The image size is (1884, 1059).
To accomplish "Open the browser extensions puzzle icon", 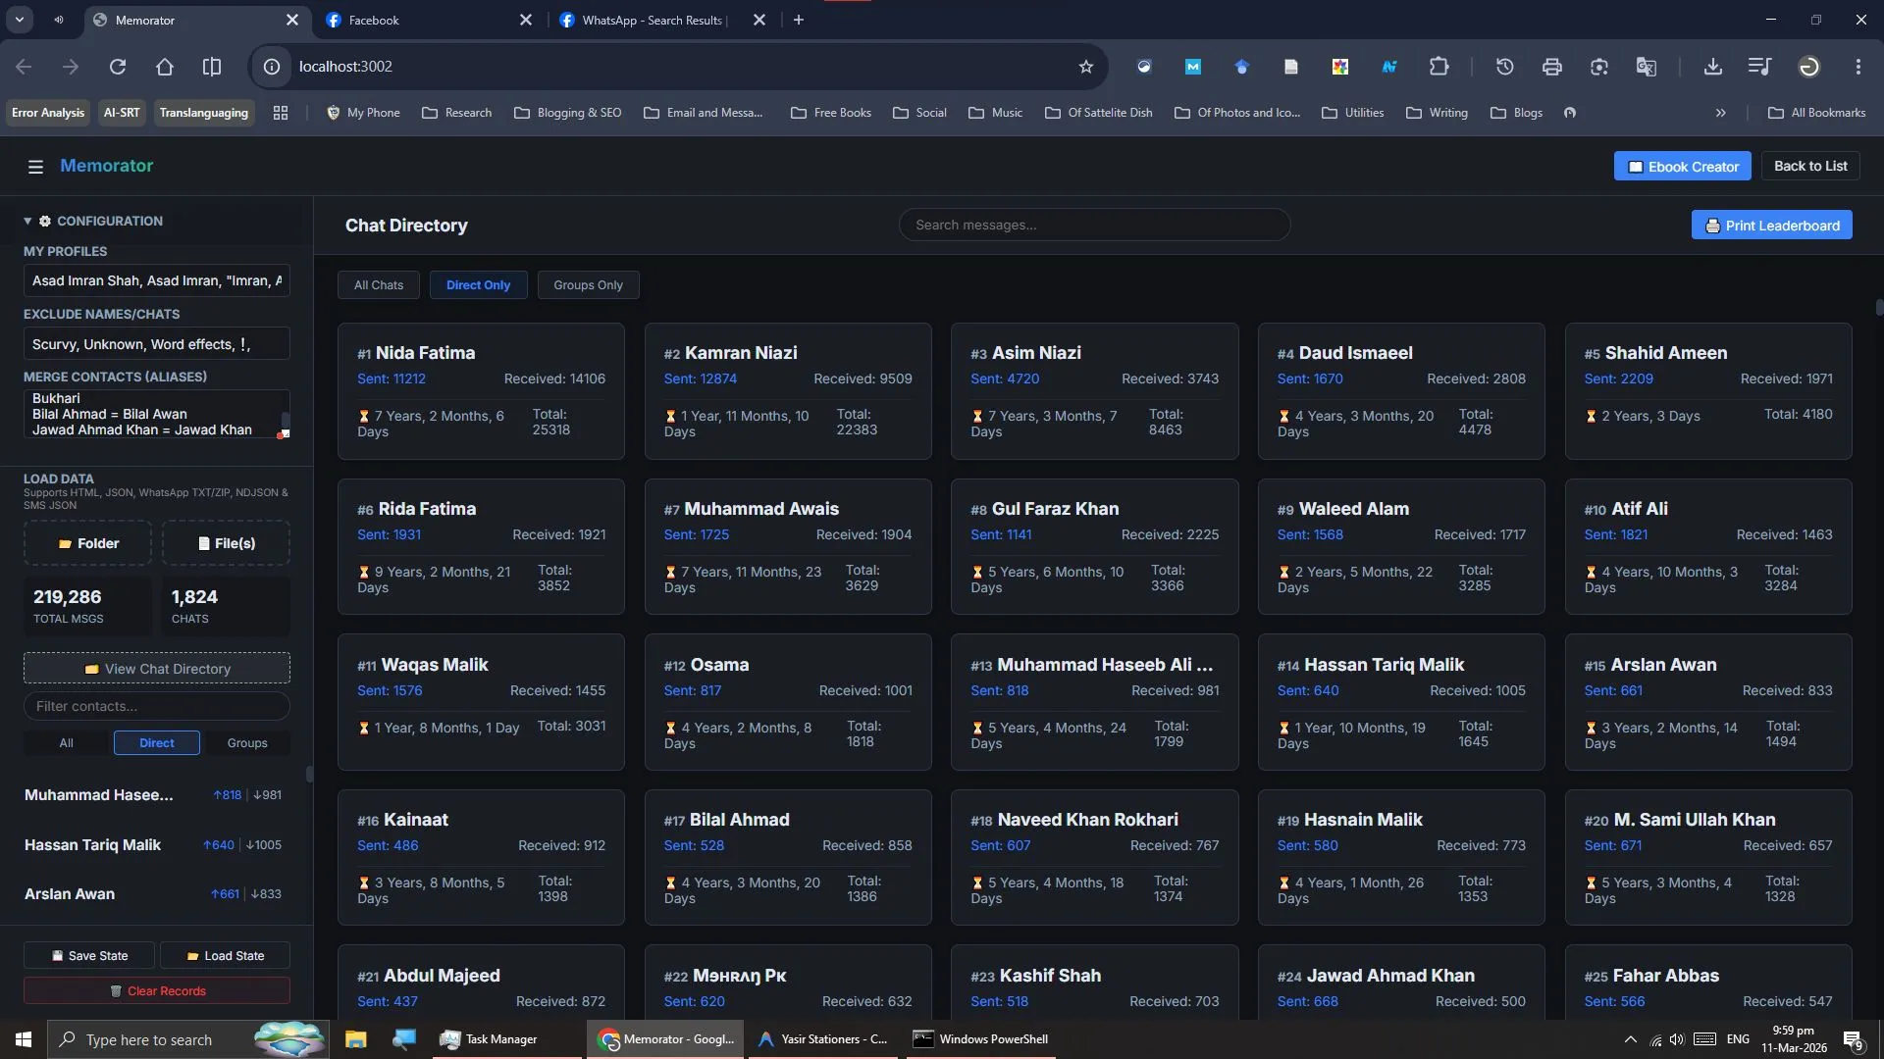I will pyautogui.click(x=1439, y=67).
